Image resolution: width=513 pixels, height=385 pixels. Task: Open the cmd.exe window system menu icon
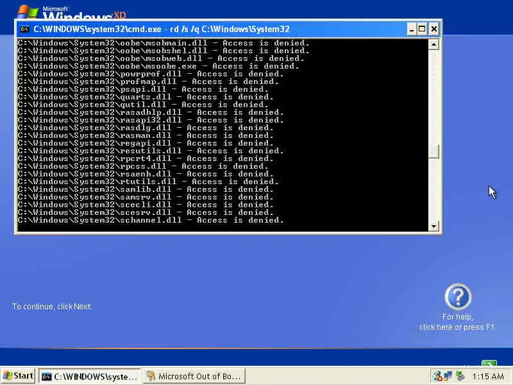coord(24,30)
